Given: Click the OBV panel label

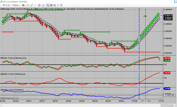Looking at the screenshot, I should pos(12,90).
